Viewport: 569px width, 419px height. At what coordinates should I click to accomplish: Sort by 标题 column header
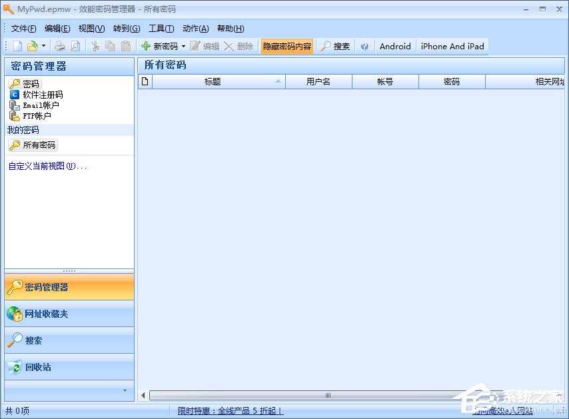coord(219,82)
